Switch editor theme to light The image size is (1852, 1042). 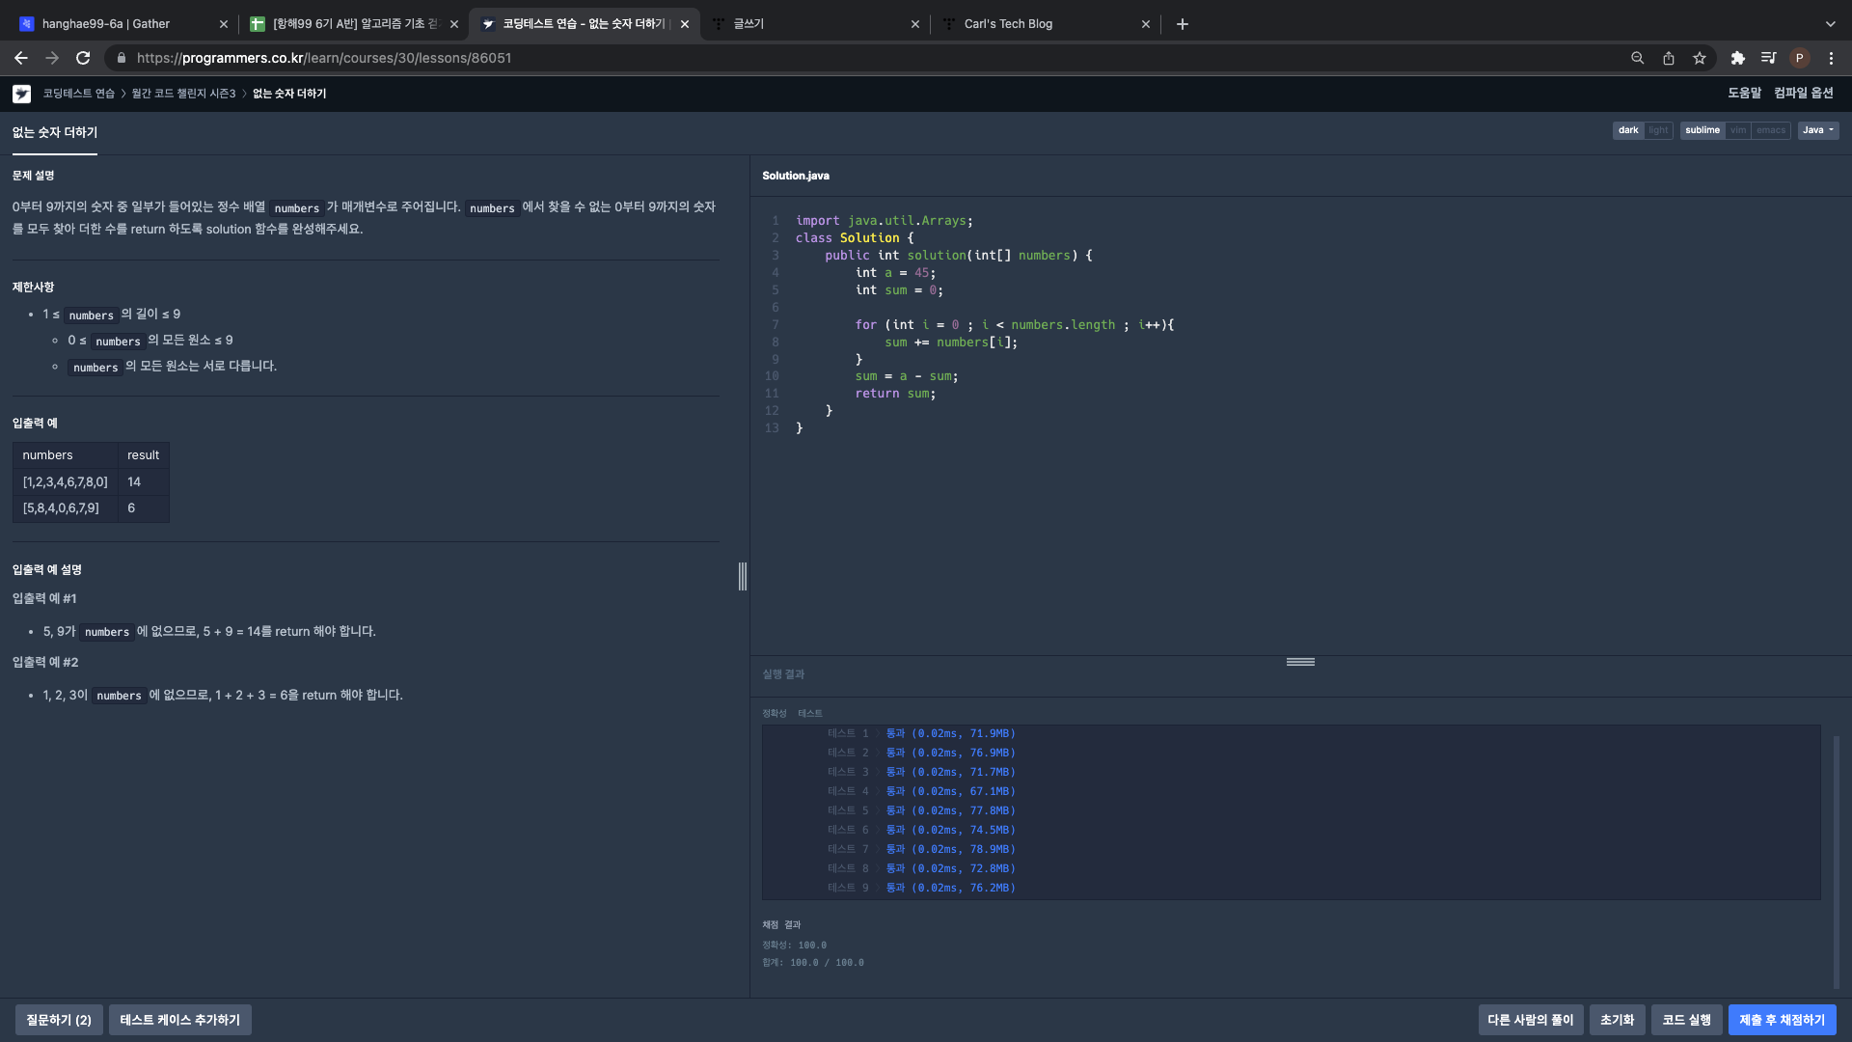[x=1658, y=130]
